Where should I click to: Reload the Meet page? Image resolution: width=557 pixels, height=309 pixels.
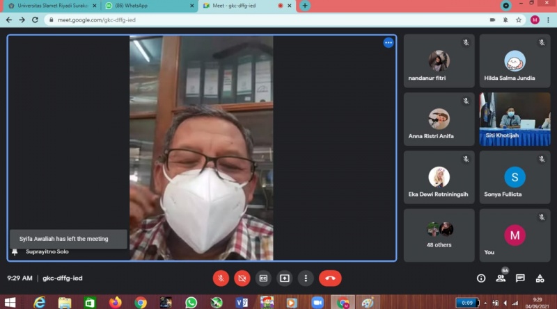pos(36,20)
